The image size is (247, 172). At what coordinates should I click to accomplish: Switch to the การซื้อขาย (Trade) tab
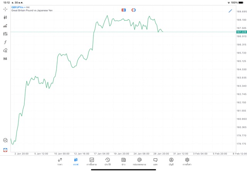pyautogui.click(x=91, y=162)
